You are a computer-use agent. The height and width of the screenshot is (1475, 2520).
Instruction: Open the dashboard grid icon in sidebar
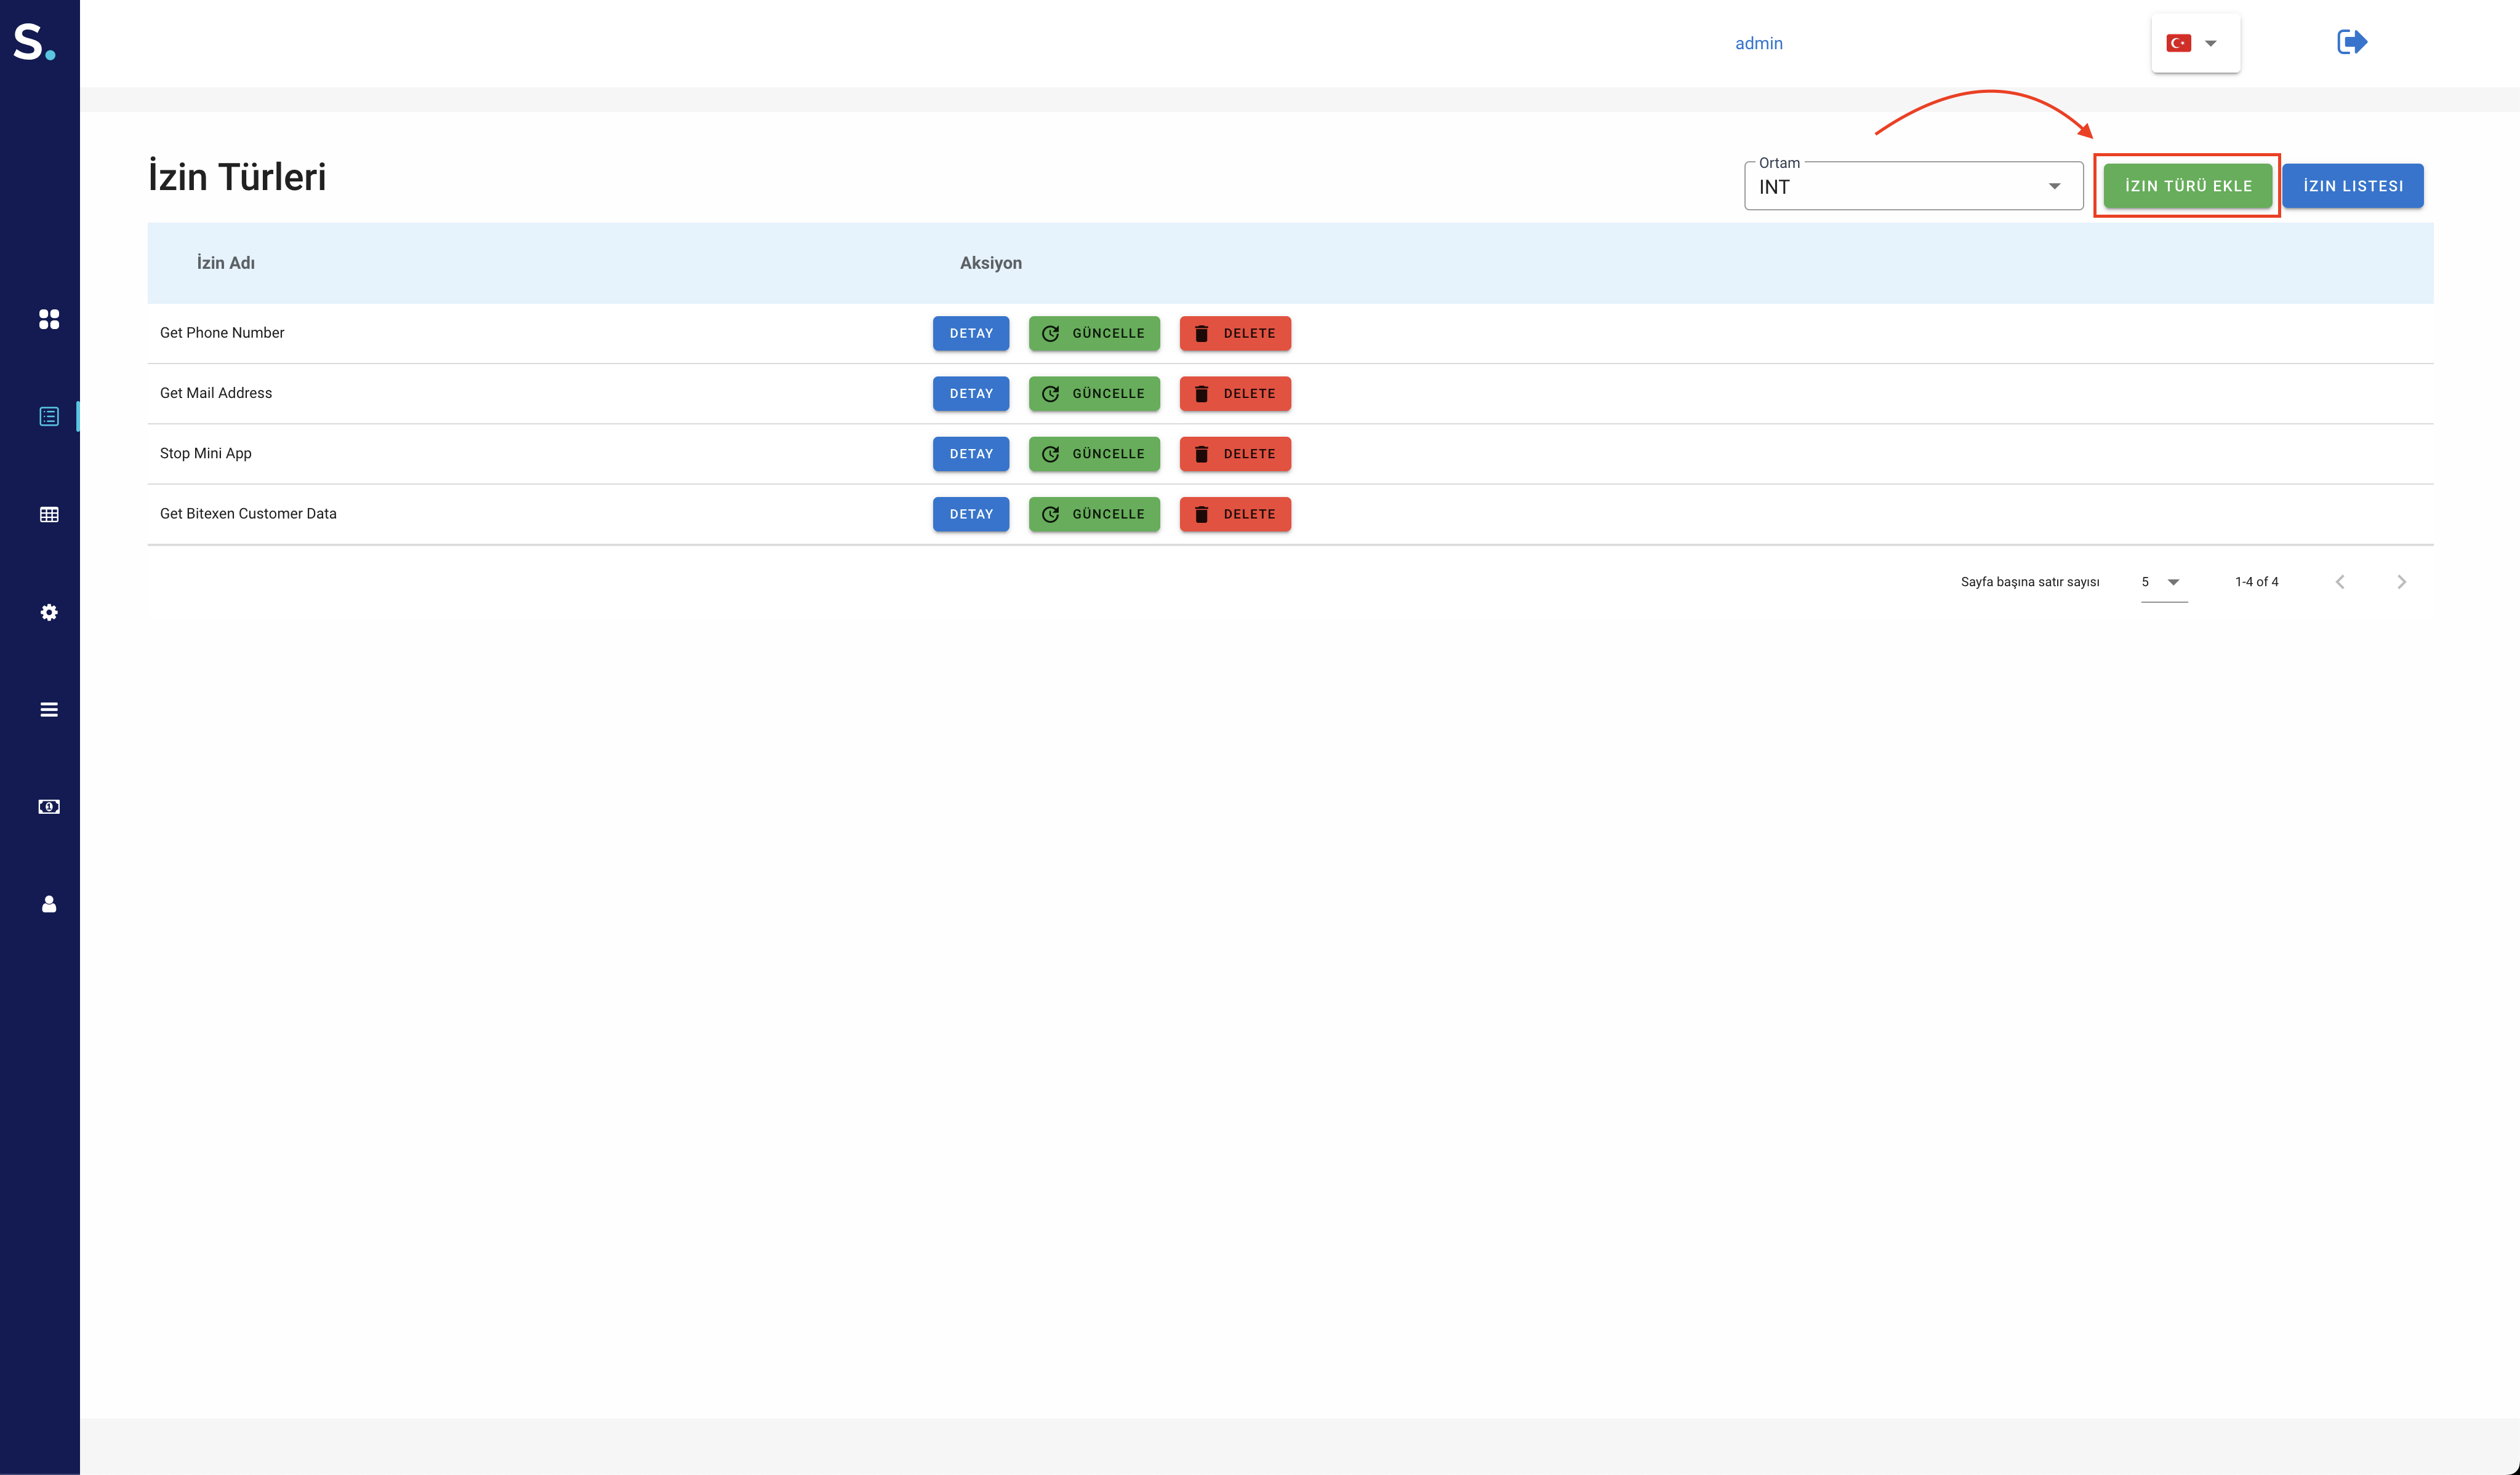[49, 319]
